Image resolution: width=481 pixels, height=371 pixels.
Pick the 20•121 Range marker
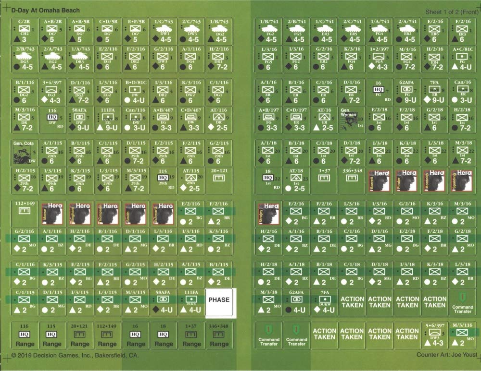point(80,335)
